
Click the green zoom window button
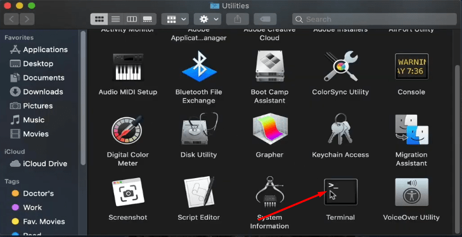tap(32, 6)
